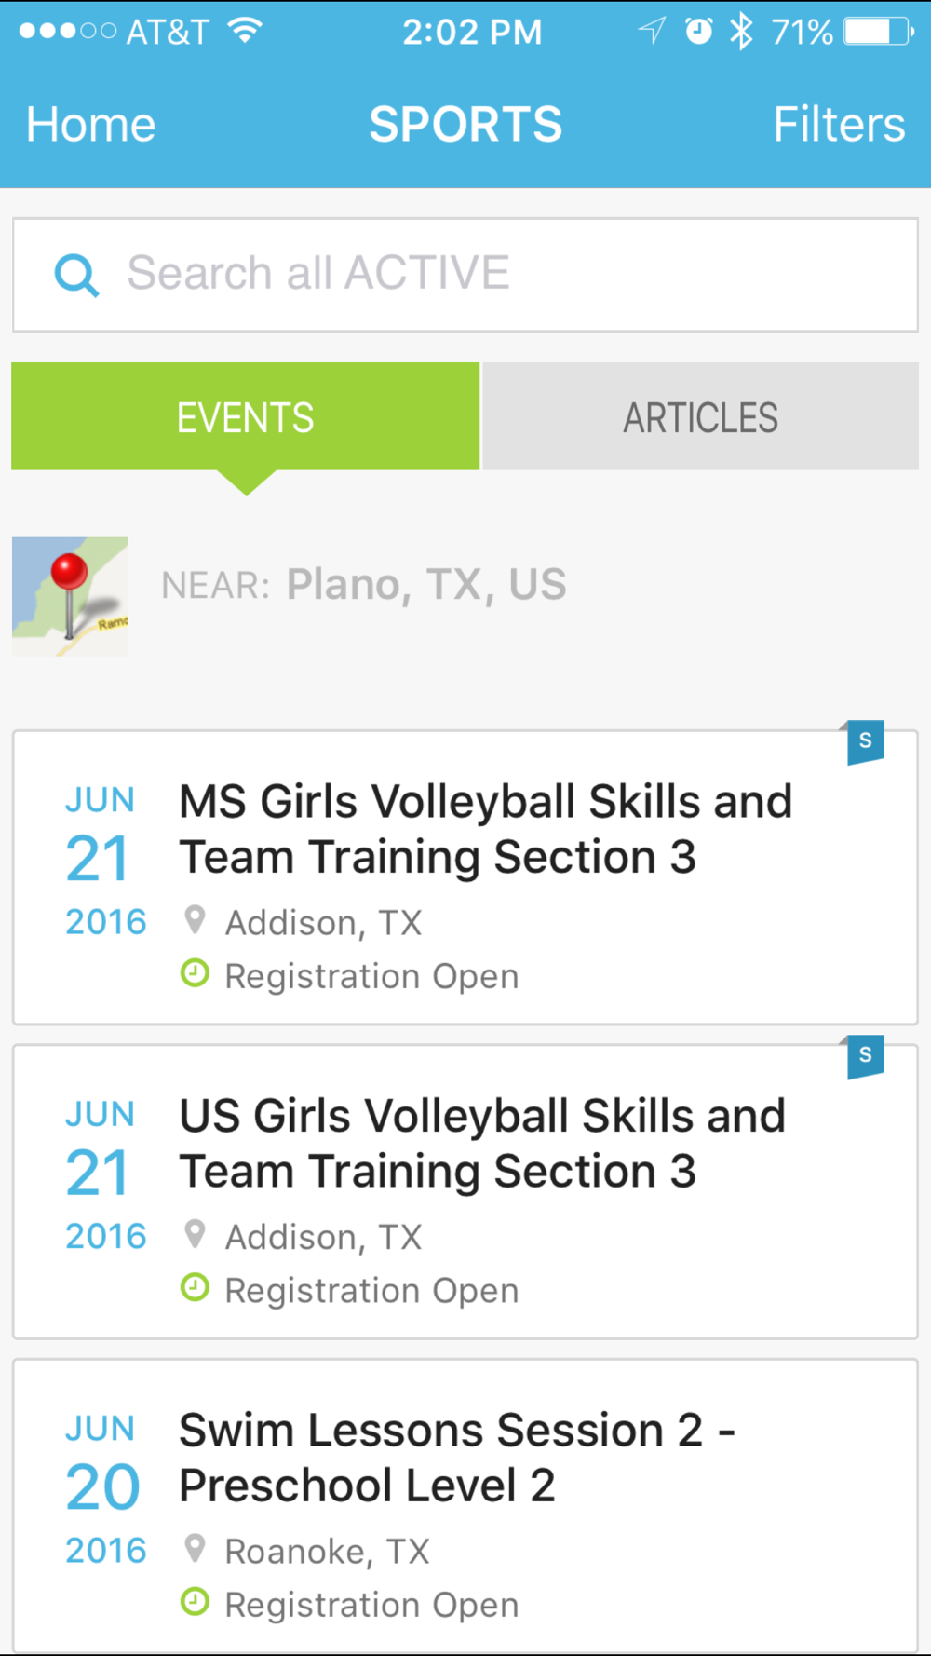Open the Filters panel
The width and height of the screenshot is (931, 1656).
tap(839, 124)
